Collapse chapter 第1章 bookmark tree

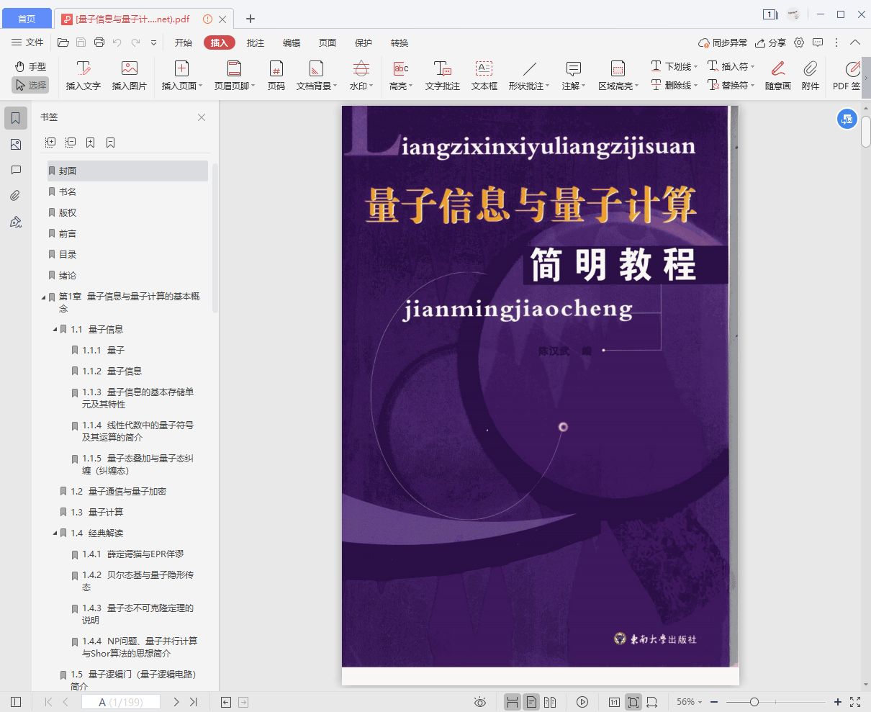[x=43, y=297]
